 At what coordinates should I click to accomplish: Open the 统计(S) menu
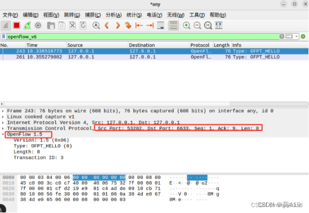click(134, 15)
